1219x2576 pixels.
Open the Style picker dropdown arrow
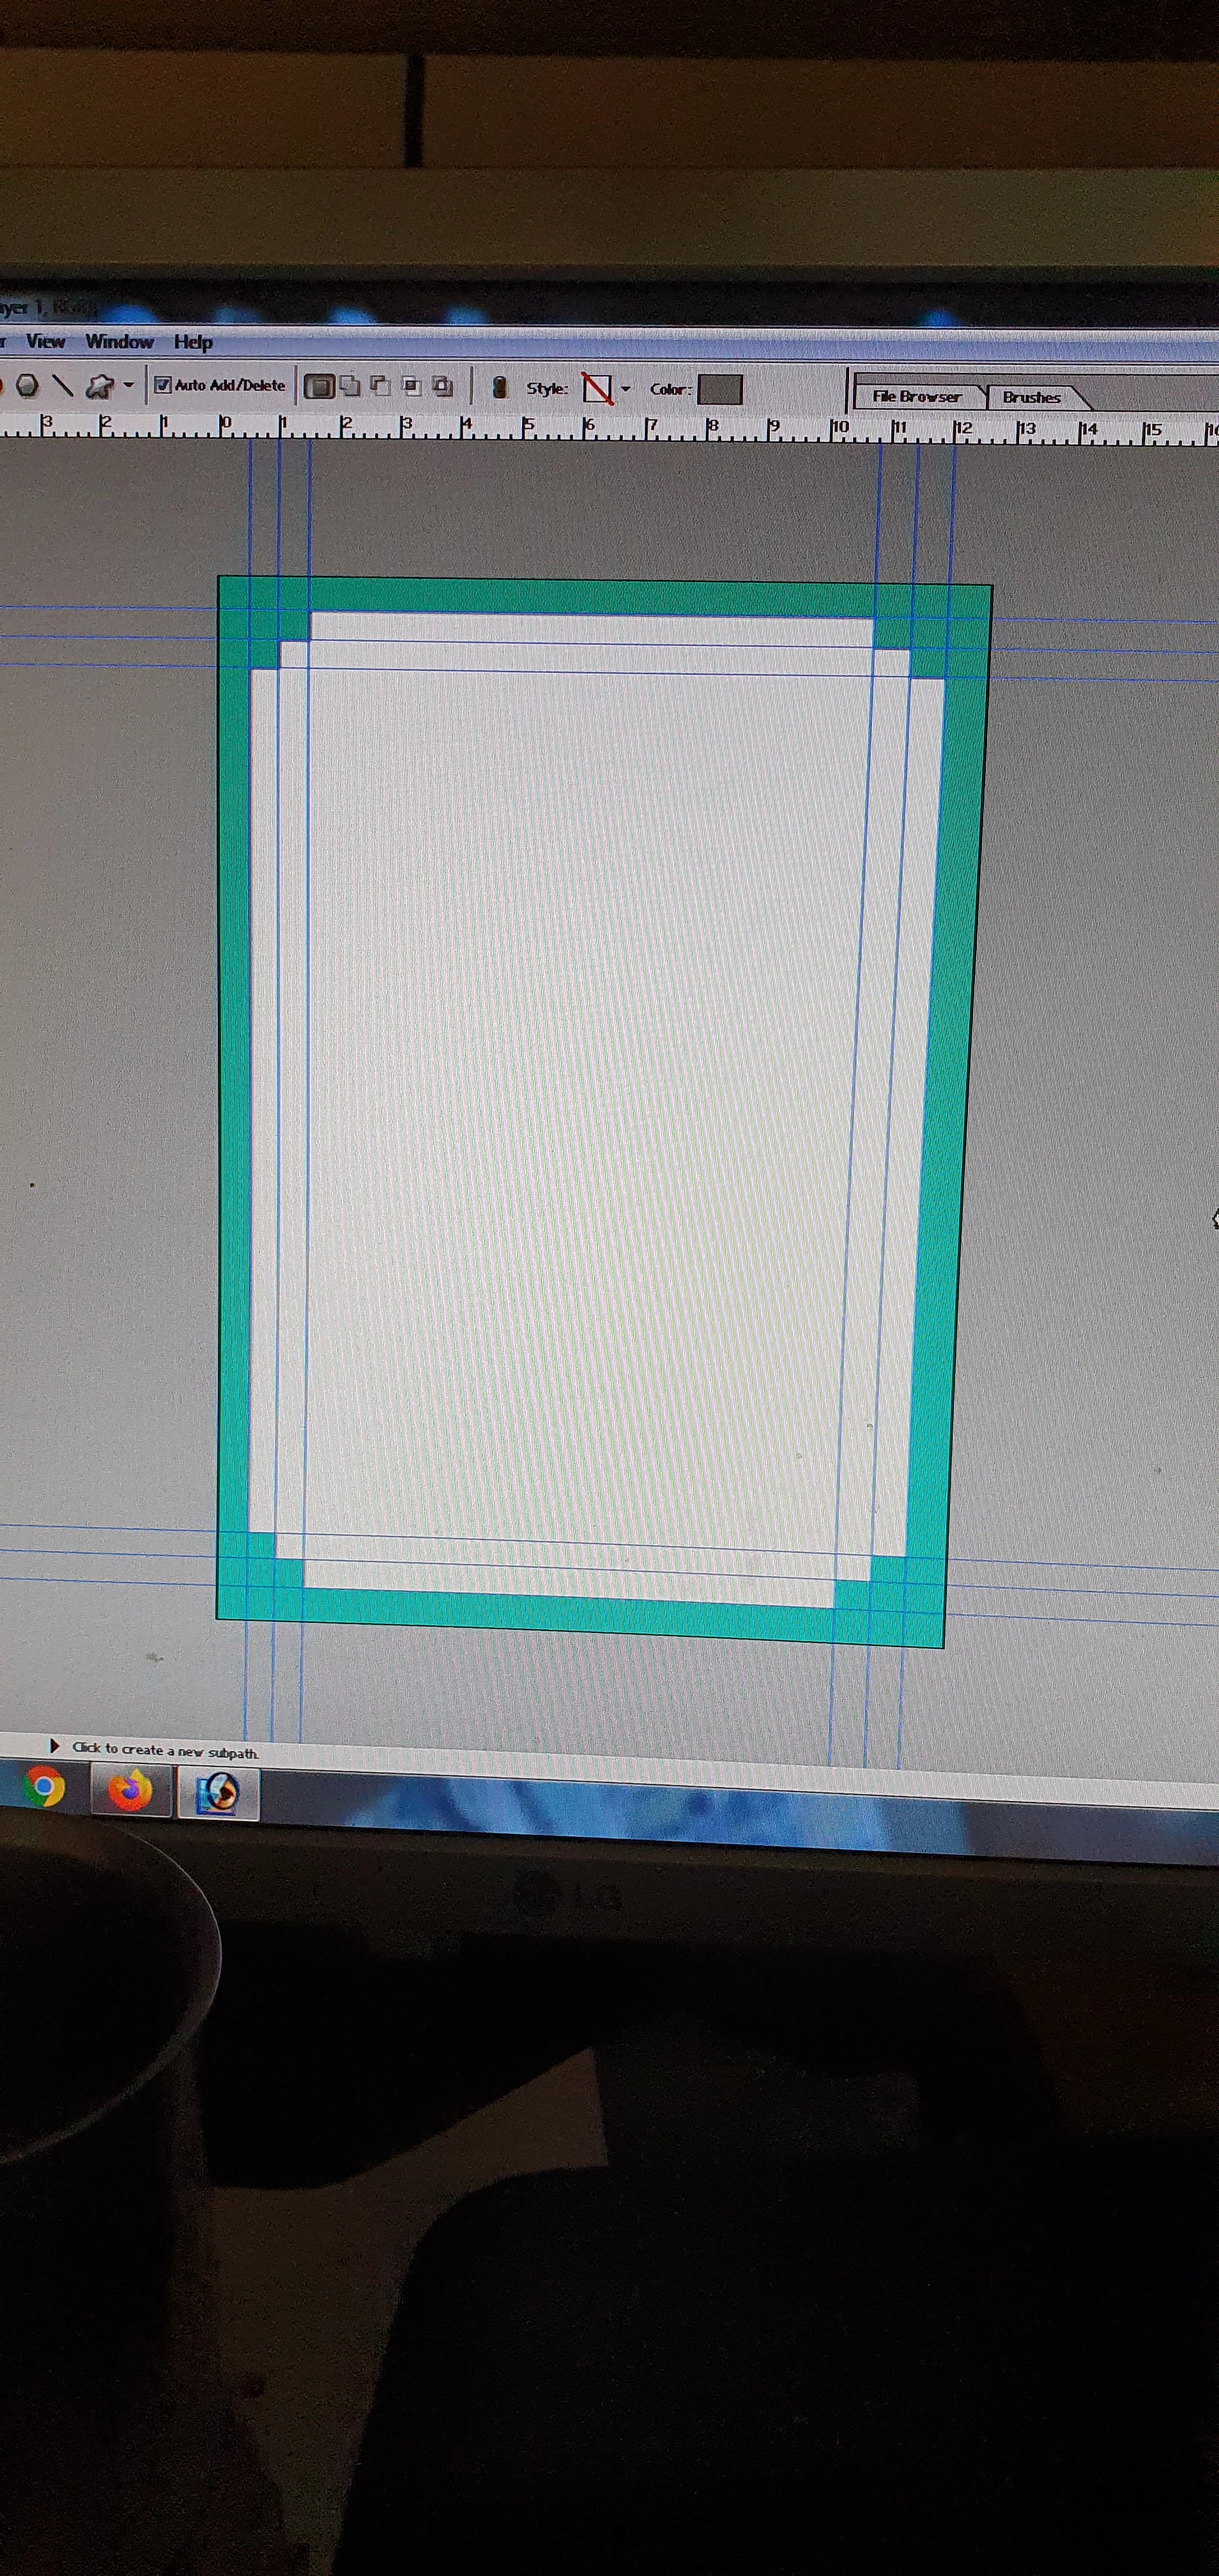click(x=626, y=389)
